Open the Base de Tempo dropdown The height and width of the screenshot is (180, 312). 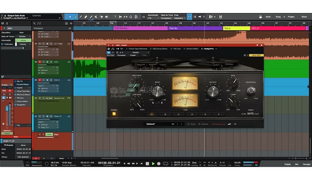click(x=23, y=36)
